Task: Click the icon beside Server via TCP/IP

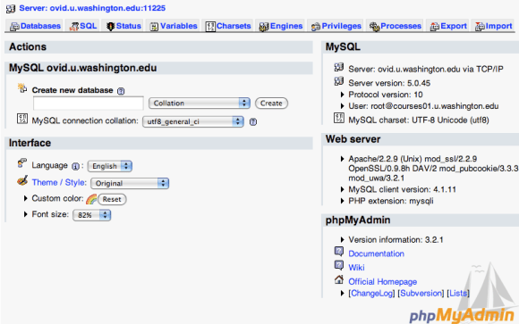Action: click(x=339, y=67)
